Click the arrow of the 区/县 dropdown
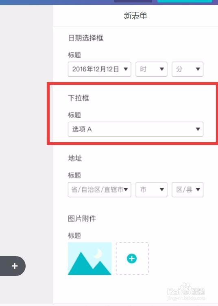 coord(198,190)
